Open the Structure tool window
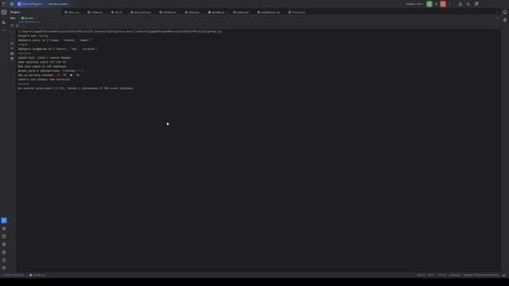Image resolution: width=509 pixels, height=286 pixels. tap(4, 22)
